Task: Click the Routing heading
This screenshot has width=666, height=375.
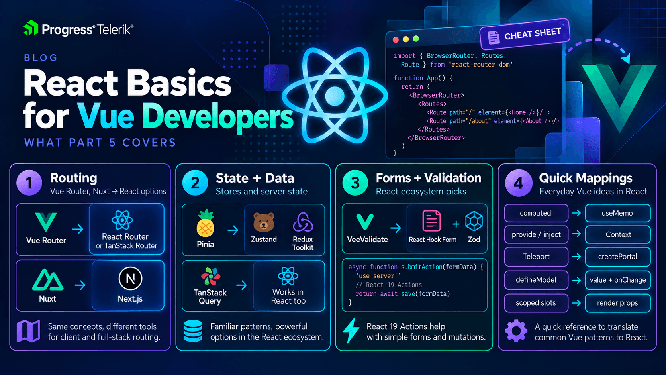Action: pos(74,178)
